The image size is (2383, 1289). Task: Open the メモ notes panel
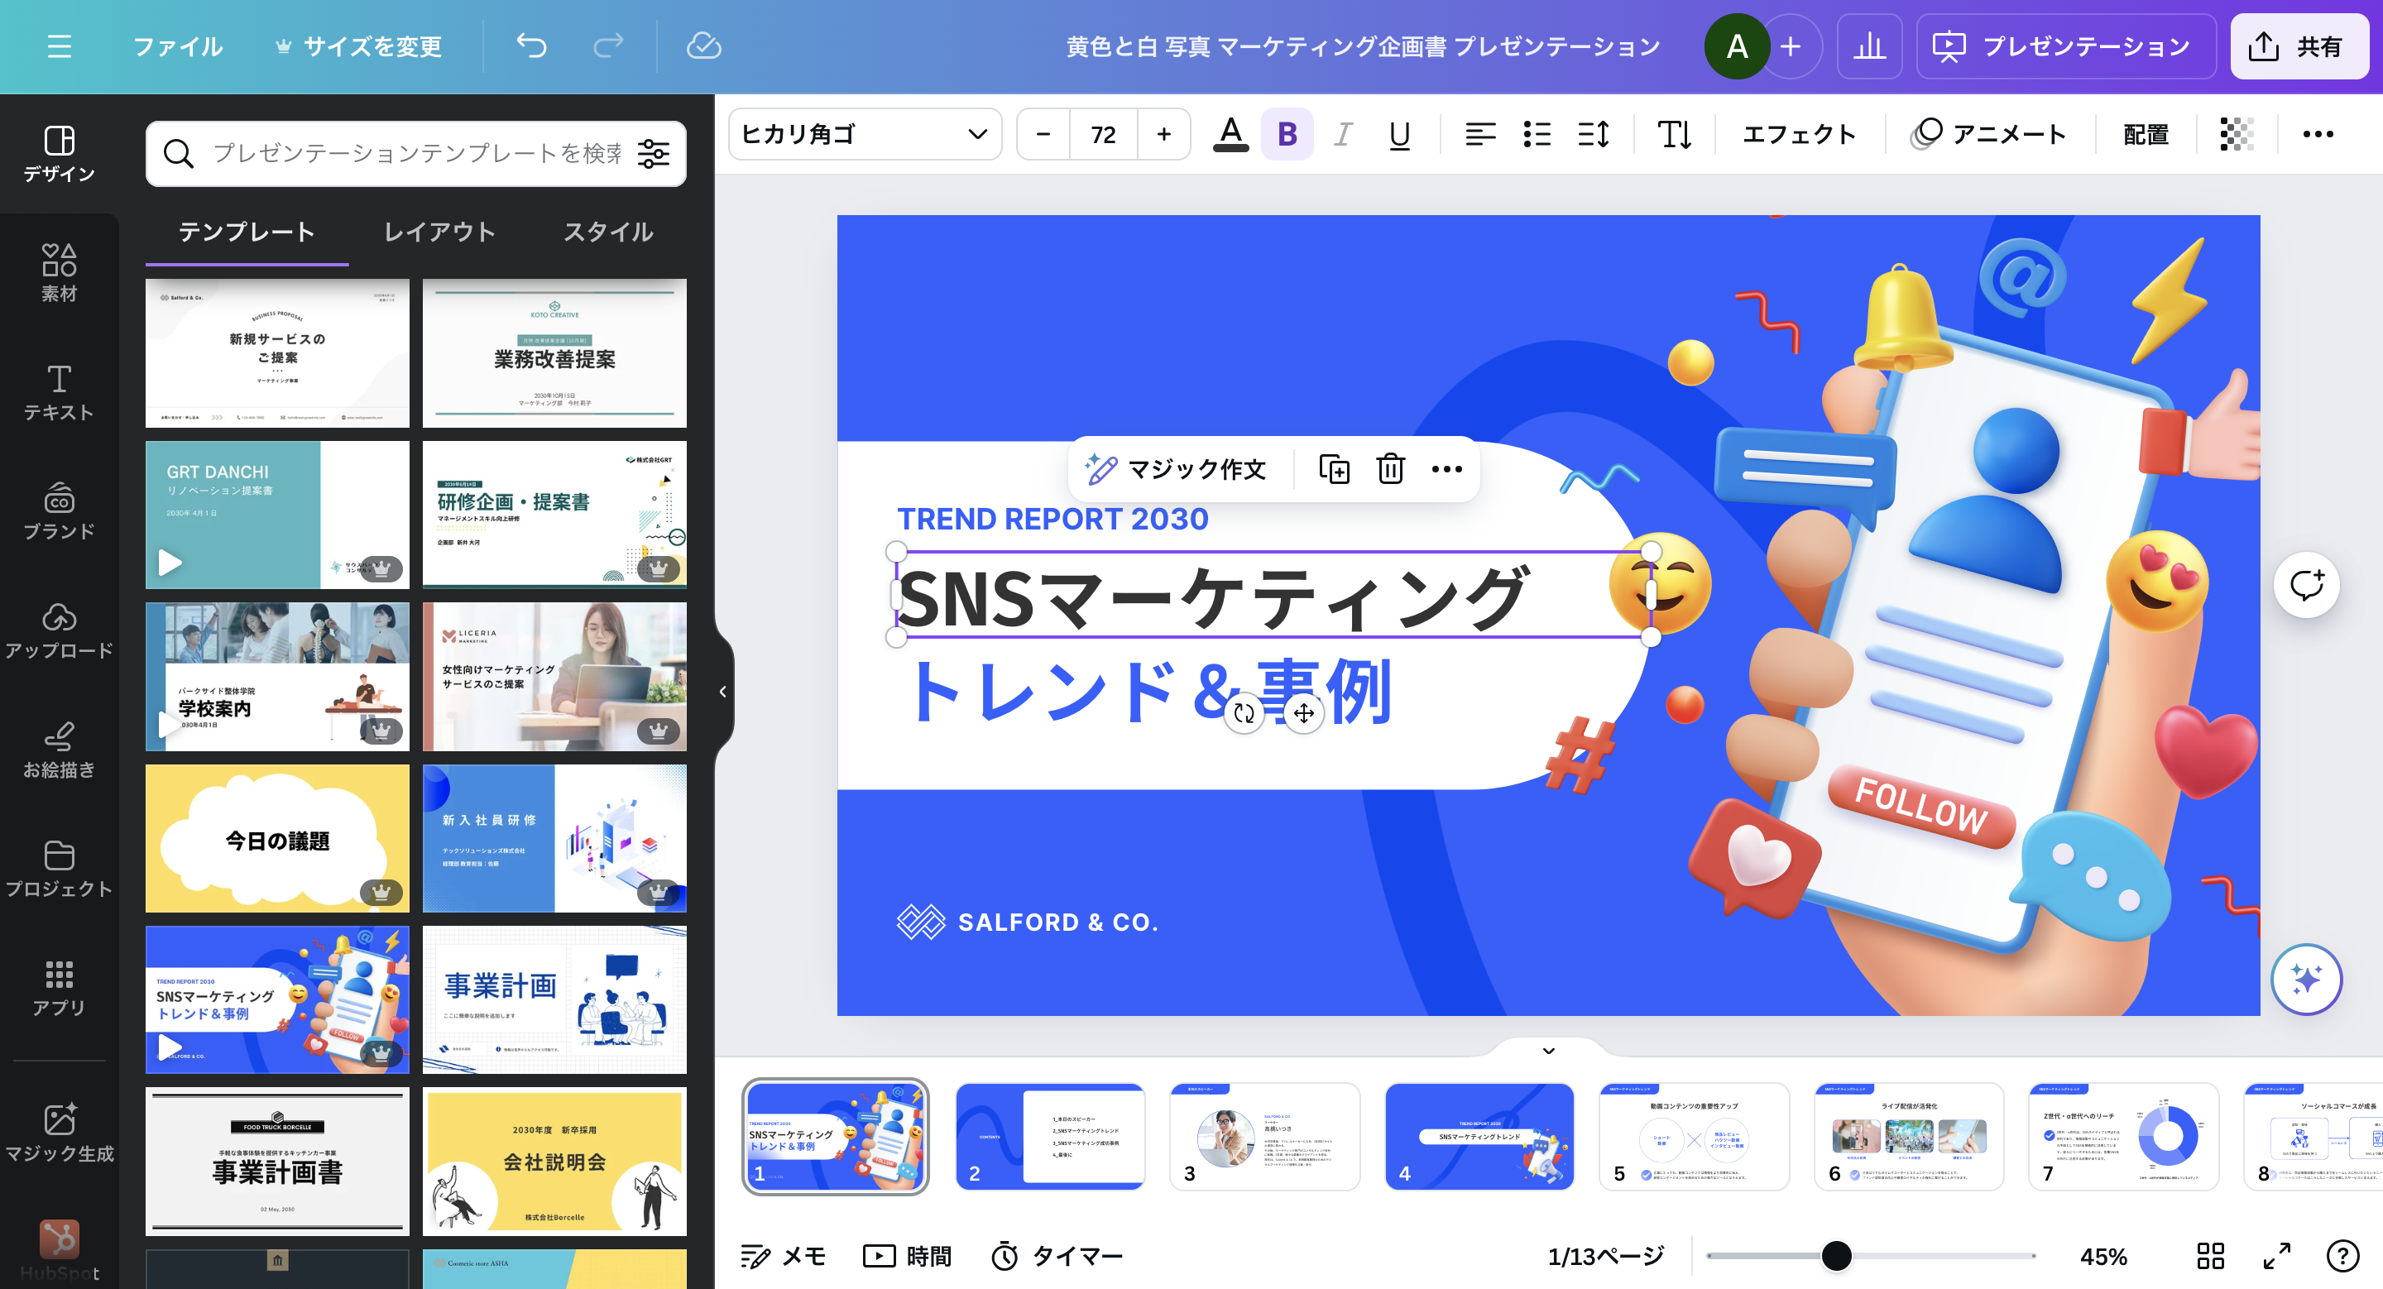pos(783,1256)
